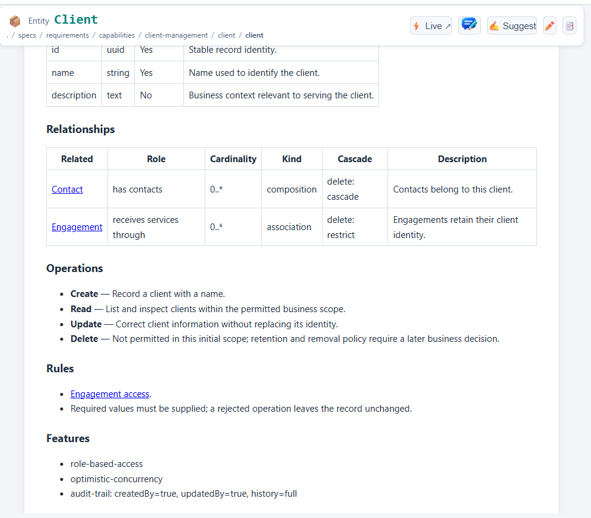The image size is (591, 518).
Task: Click the Cardinality column header
Action: [233, 159]
